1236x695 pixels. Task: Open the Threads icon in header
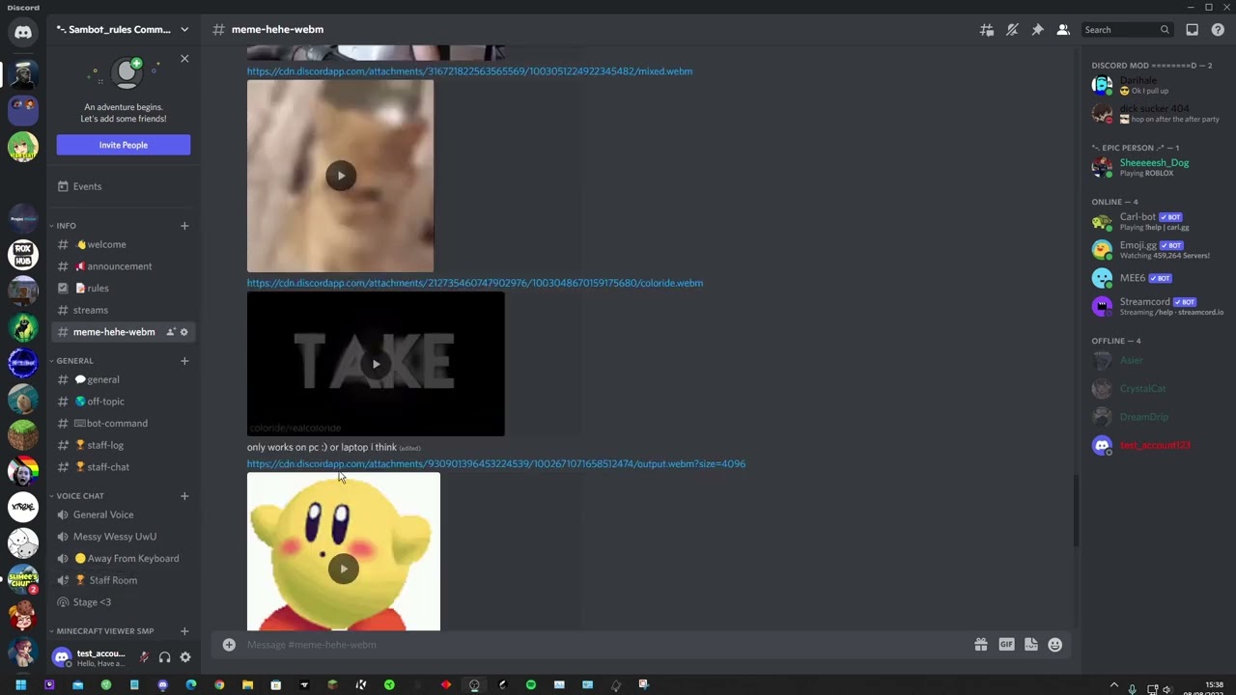tap(987, 30)
